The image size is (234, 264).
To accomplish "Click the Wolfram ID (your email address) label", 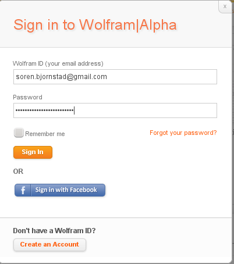I will (58, 63).
